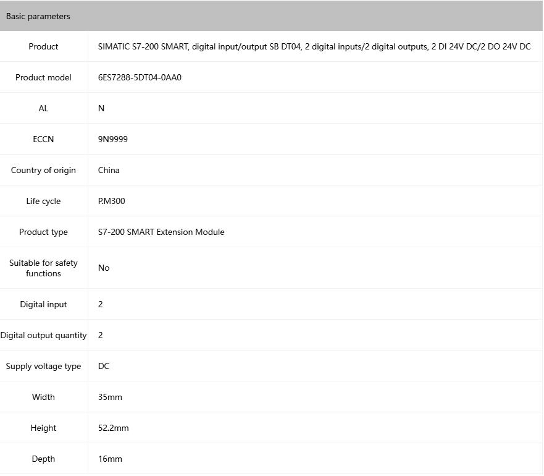Select the Supply voltage type value DC
The height and width of the screenshot is (476, 544).
104,366
